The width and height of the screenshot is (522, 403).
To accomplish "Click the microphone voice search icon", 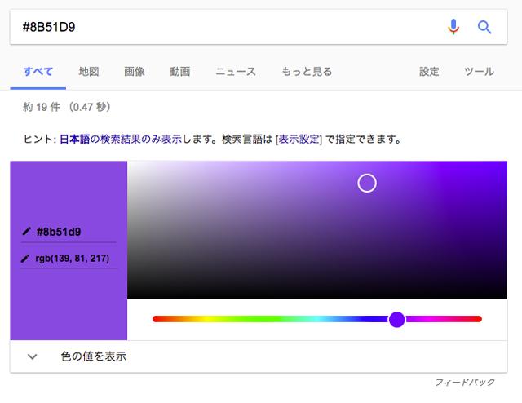I will pos(453,27).
